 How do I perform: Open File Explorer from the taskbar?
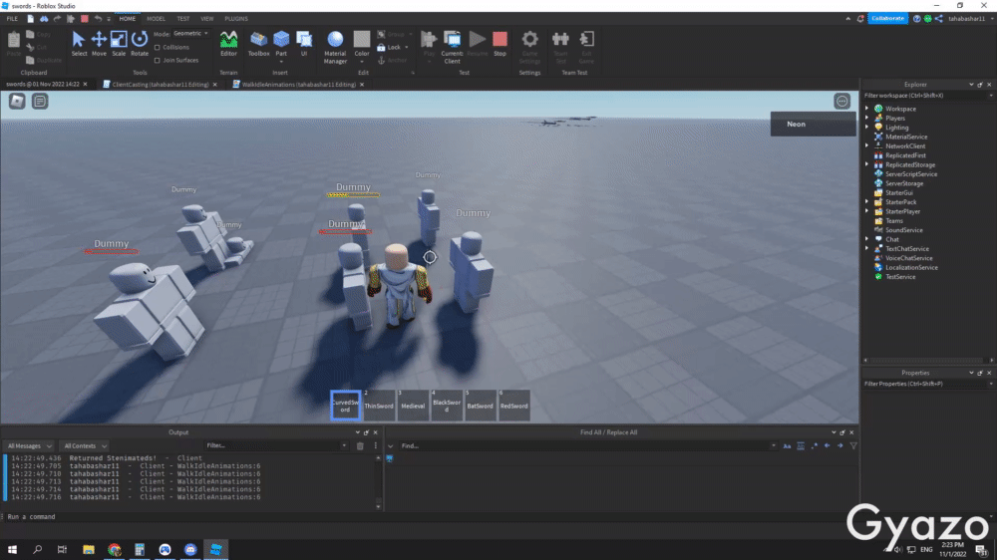89,549
